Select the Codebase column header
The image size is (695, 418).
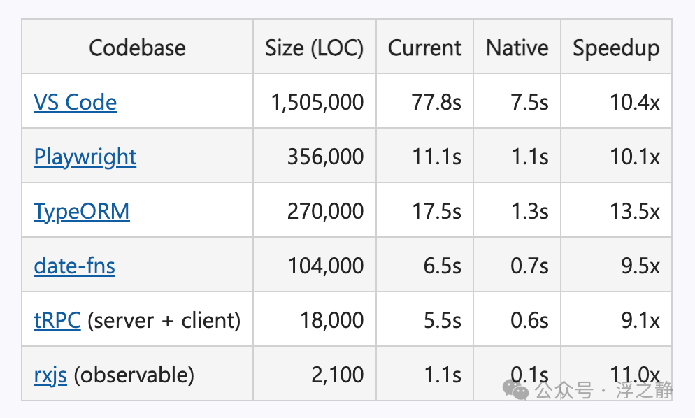click(138, 47)
